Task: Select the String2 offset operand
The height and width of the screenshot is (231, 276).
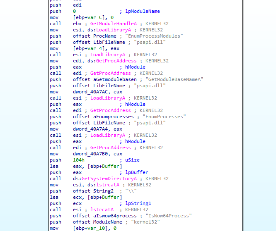Action: 103,191
